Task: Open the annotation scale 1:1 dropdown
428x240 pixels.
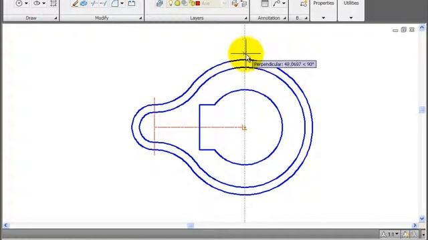Action: [x=391, y=234]
